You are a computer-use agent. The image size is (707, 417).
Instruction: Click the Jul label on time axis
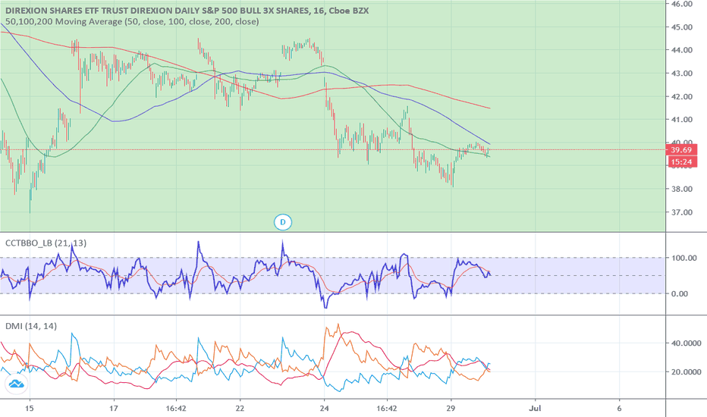pyautogui.click(x=535, y=409)
